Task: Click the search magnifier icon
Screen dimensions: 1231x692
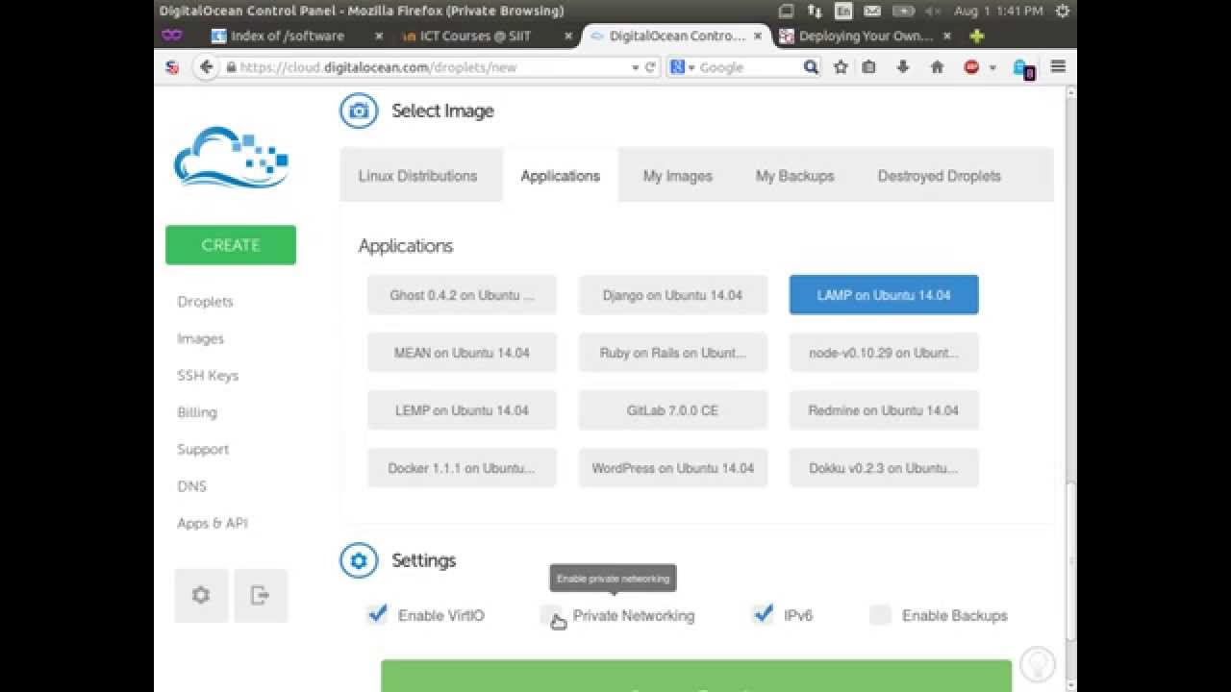Action: 811,67
